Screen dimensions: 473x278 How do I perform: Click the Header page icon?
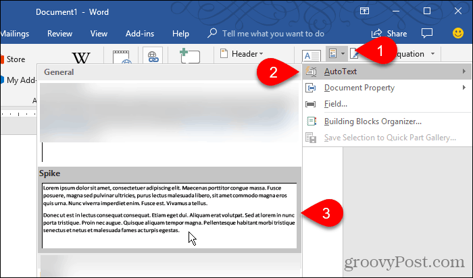coord(224,53)
